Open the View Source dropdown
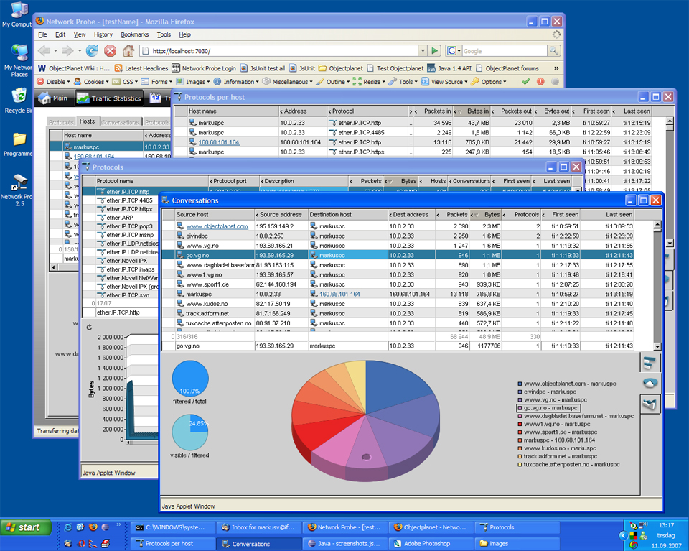Screen dimensions: 689x551 pyautogui.click(x=446, y=82)
